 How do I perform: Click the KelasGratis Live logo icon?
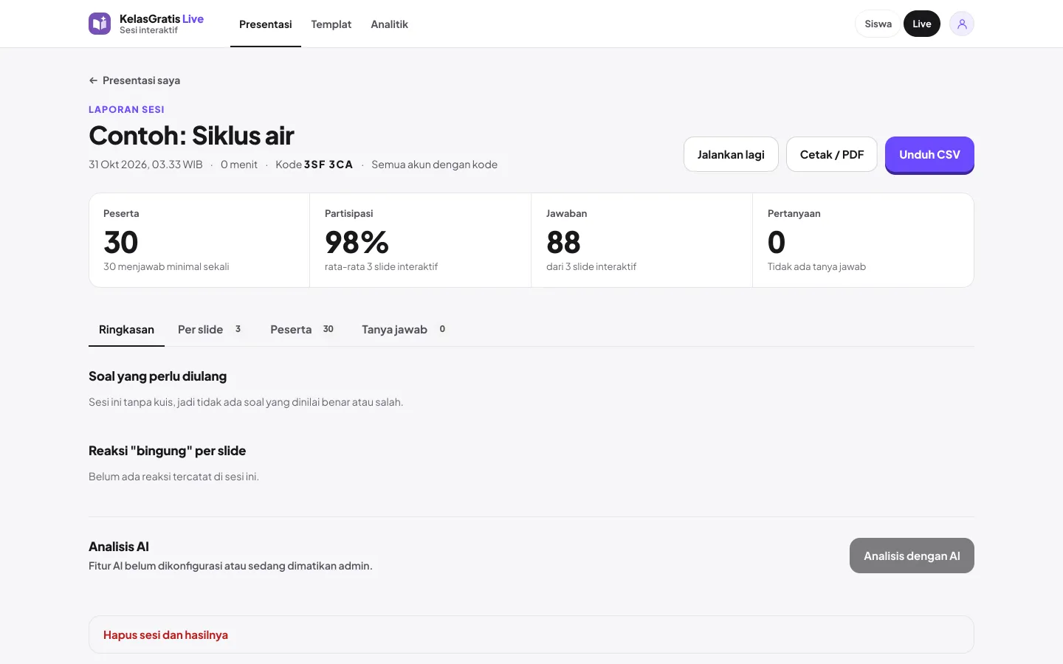point(100,24)
